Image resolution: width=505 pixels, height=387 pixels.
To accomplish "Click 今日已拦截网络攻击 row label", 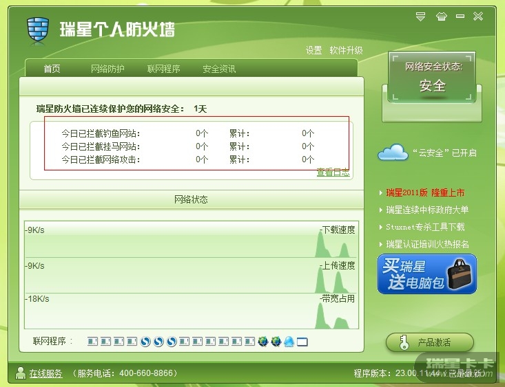I will 101,159.
